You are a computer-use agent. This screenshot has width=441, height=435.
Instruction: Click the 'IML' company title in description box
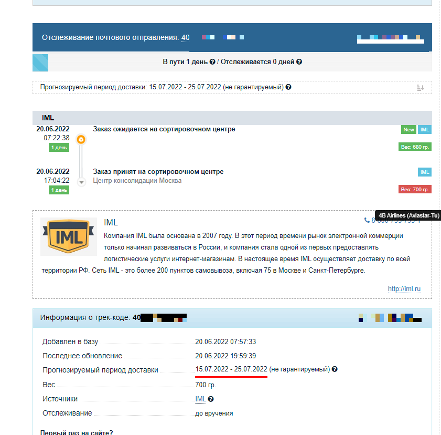click(111, 223)
